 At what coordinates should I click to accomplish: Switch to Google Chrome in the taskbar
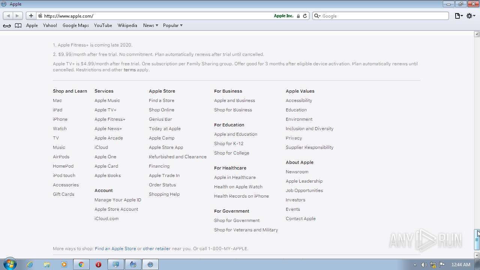[81, 264]
